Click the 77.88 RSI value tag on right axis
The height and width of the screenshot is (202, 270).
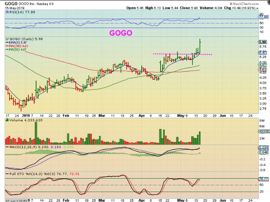[x=263, y=17]
